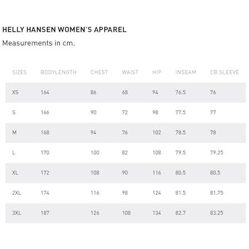Select the BODYLENGTH column header
Viewport: 249px width, 249px height.
59,72
